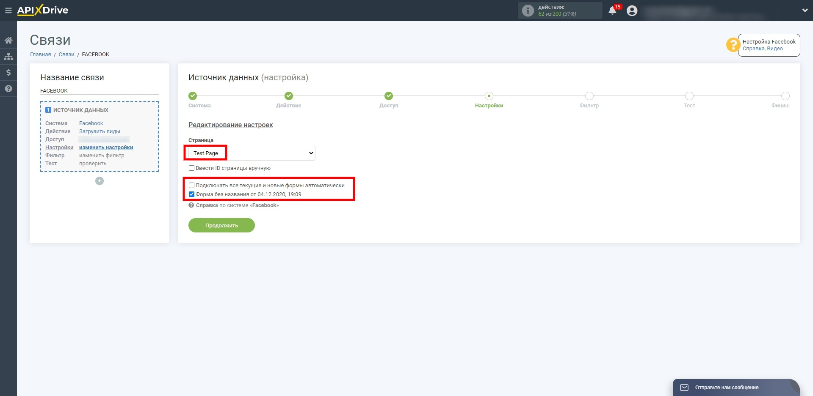Go to Система step
Screen dimensions: 813x396
pos(193,96)
